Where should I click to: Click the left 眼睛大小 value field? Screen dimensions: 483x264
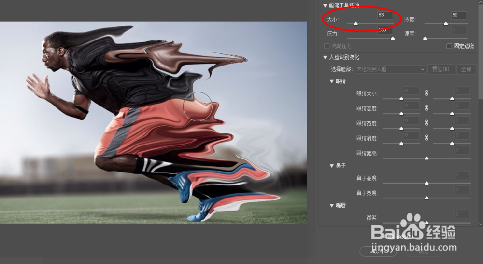click(x=412, y=91)
